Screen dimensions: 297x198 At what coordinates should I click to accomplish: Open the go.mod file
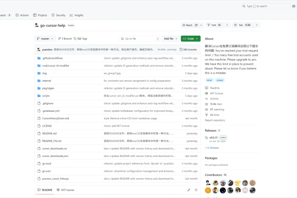pyautogui.click(x=47, y=164)
